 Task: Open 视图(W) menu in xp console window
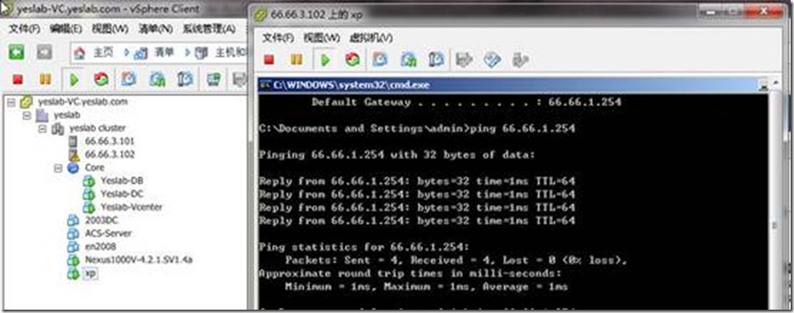click(321, 38)
